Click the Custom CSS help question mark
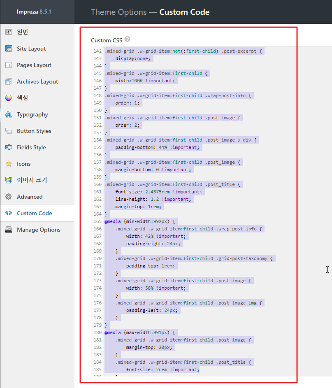The height and width of the screenshot is (388, 332). pos(128,39)
